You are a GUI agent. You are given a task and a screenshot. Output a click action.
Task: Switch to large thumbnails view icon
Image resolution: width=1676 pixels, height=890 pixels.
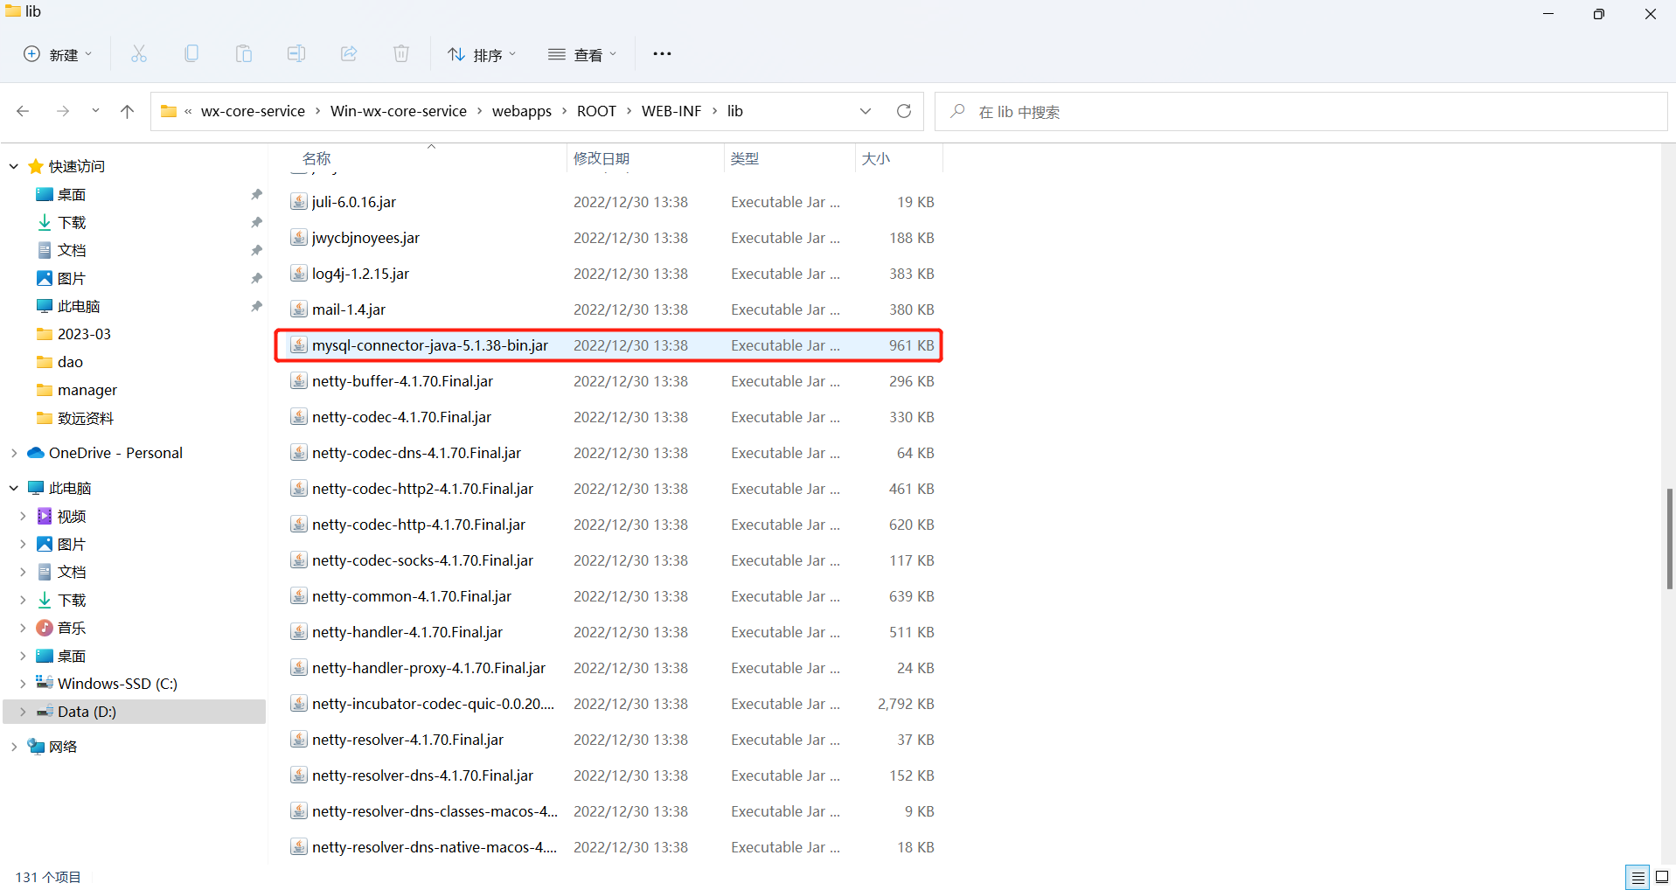click(x=1662, y=877)
